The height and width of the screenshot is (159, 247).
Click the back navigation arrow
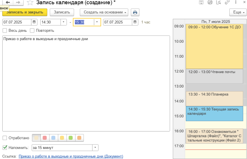8,3
